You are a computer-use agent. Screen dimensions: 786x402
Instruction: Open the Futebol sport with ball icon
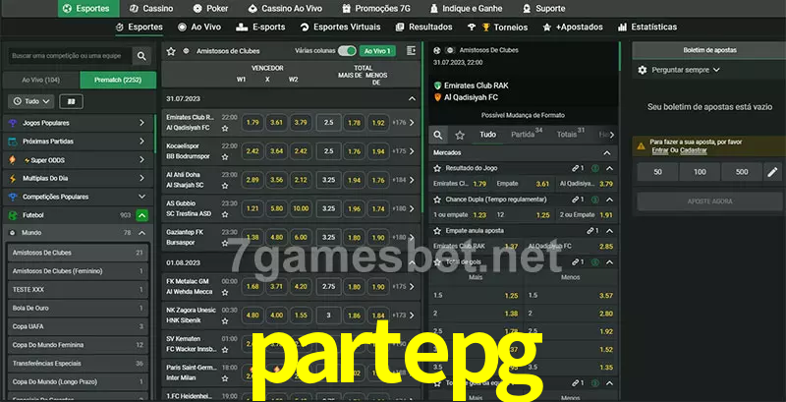13,215
